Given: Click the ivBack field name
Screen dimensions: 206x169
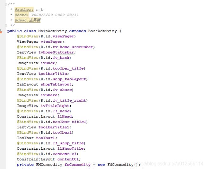Looking at the screenshot, I should coord(48,63).
